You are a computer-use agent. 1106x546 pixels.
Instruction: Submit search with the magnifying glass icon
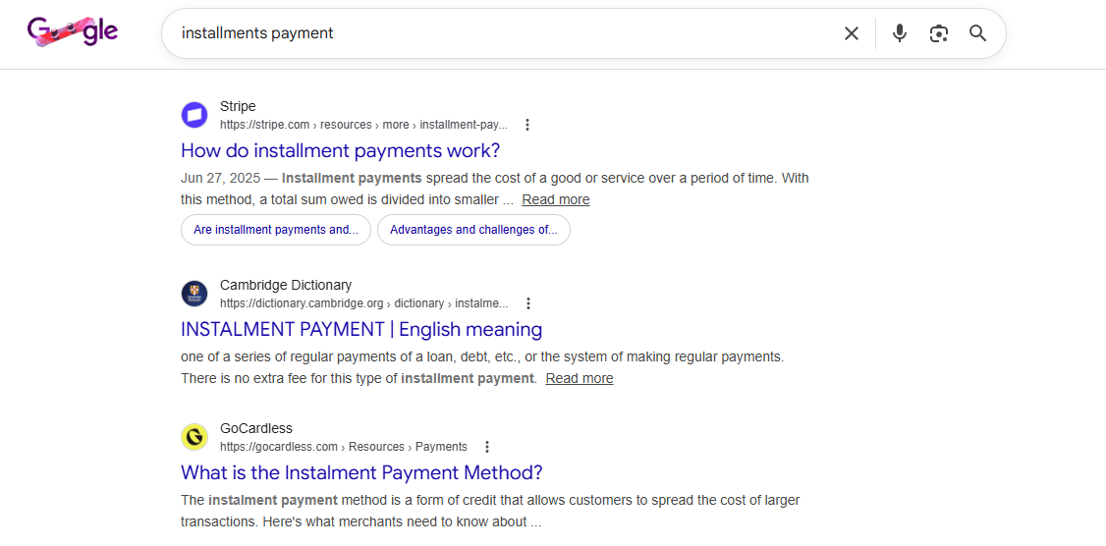click(x=977, y=33)
